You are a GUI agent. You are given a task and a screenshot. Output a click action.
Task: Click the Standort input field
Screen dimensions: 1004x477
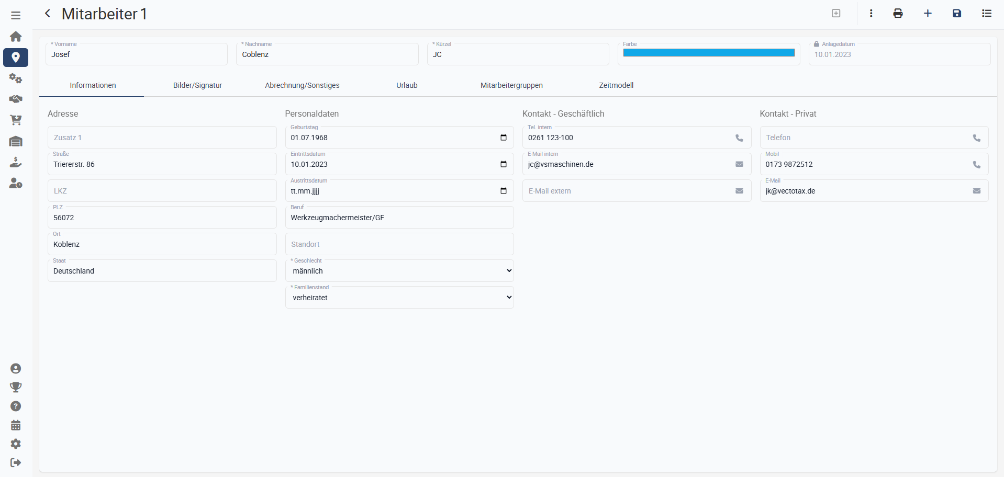click(399, 244)
